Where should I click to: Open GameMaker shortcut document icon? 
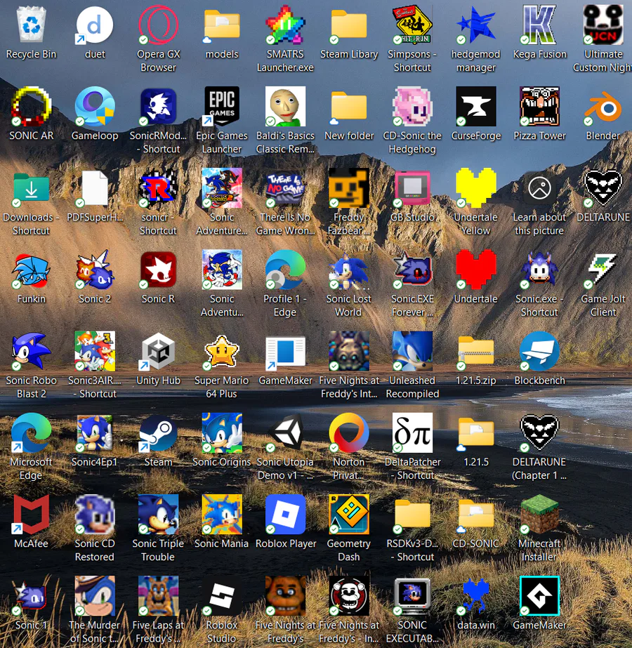[x=285, y=351]
